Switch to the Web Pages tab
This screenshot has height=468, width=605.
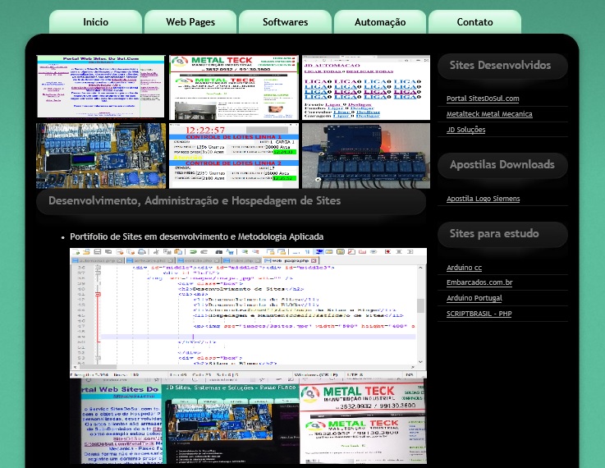pos(190,22)
